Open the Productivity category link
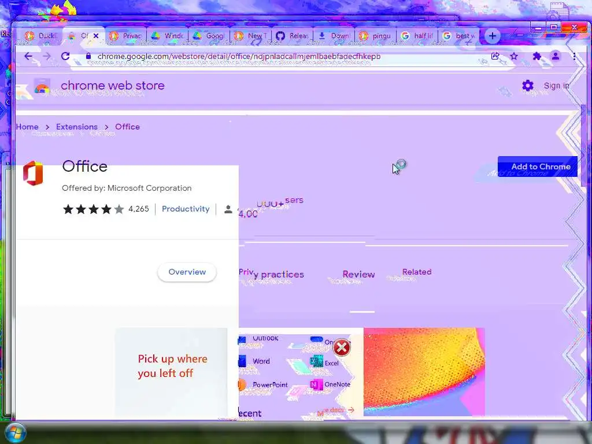Screen dimensions: 592x444 point(186,209)
